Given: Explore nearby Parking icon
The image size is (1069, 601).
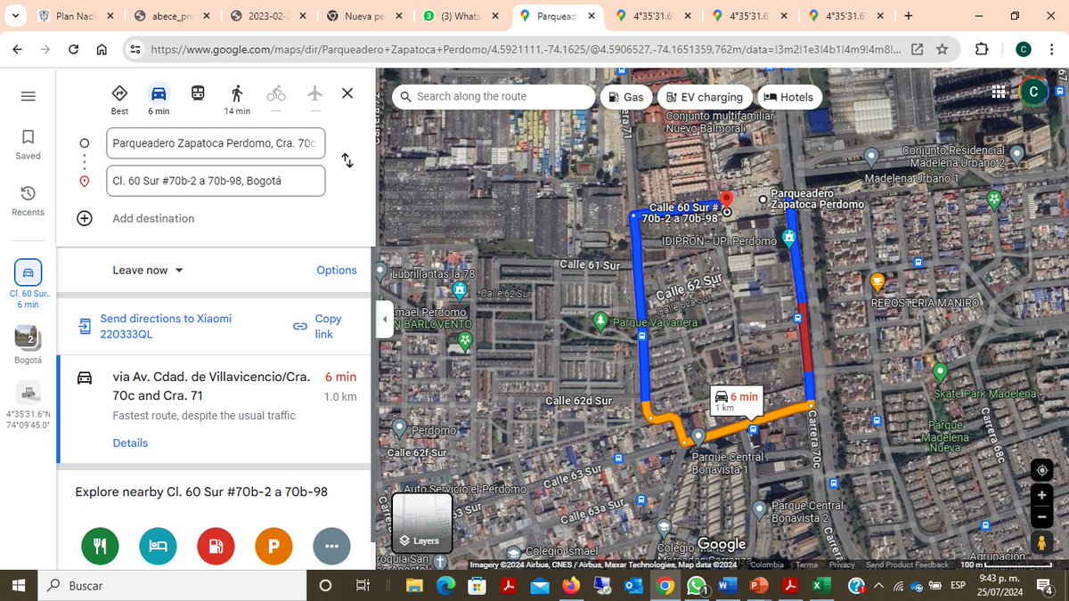Looking at the screenshot, I should click(x=273, y=546).
